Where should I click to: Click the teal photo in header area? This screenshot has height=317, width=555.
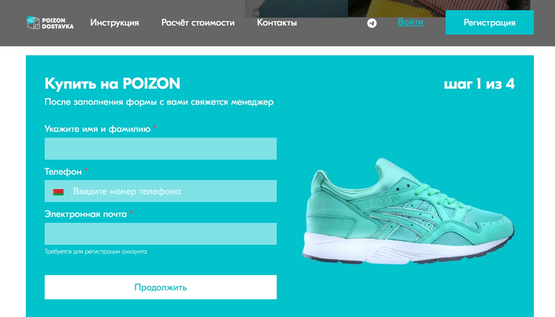296,9
